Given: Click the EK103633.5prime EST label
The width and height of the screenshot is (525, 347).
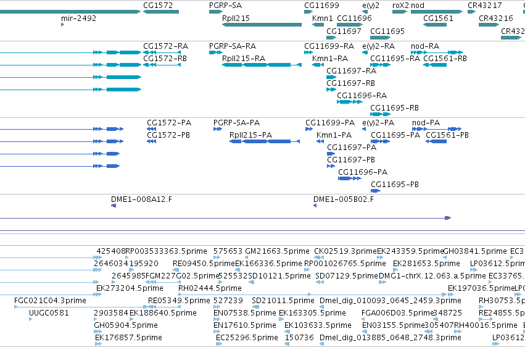Looking at the screenshot, I should pos(318,325).
